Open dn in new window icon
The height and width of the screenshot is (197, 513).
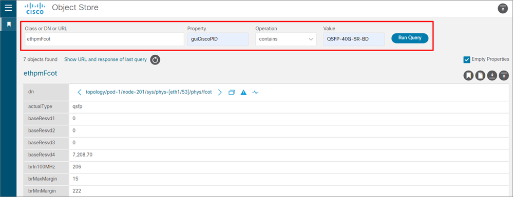coord(232,92)
